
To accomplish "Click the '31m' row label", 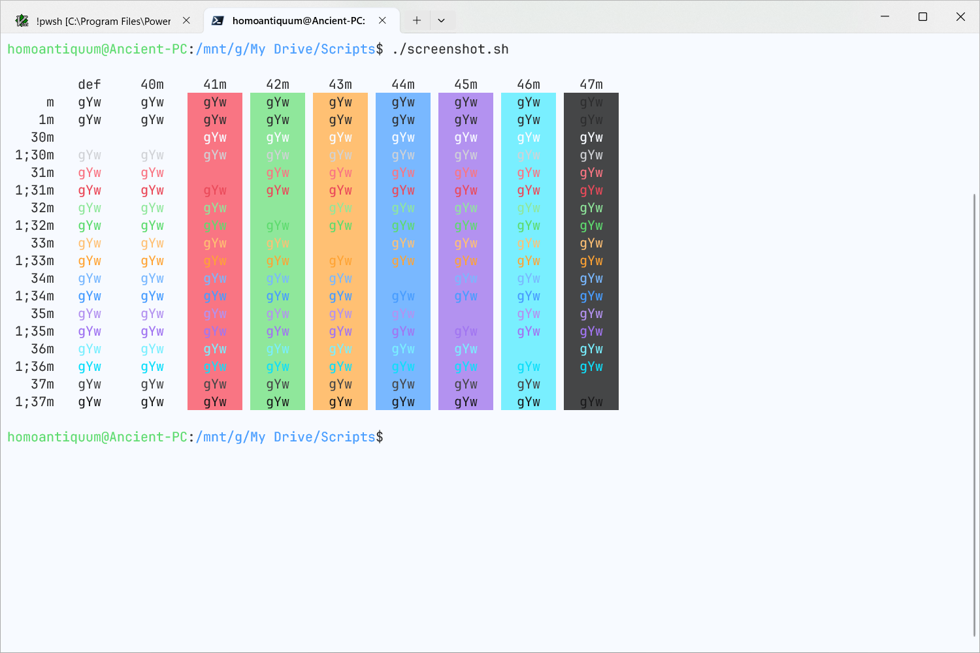I will pos(42,173).
